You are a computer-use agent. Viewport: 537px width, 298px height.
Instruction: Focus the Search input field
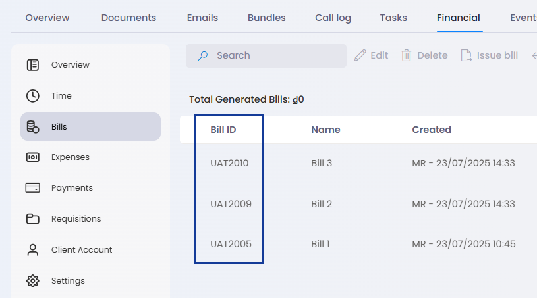click(266, 56)
